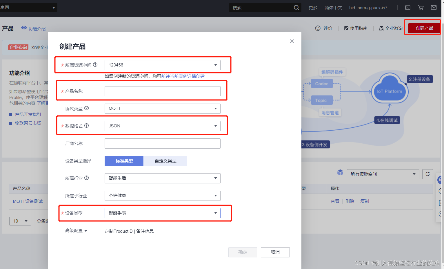The width and height of the screenshot is (444, 269).
Task: Open the 数据格式 dropdown showing JSON
Action: (162, 126)
